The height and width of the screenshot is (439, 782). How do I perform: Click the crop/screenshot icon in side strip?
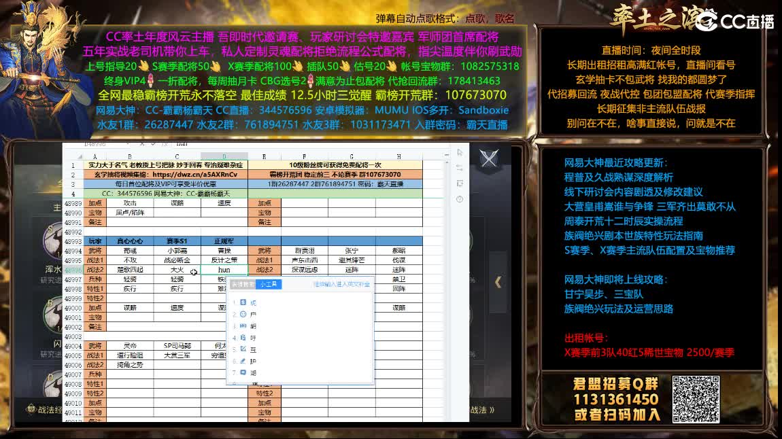coord(459,183)
